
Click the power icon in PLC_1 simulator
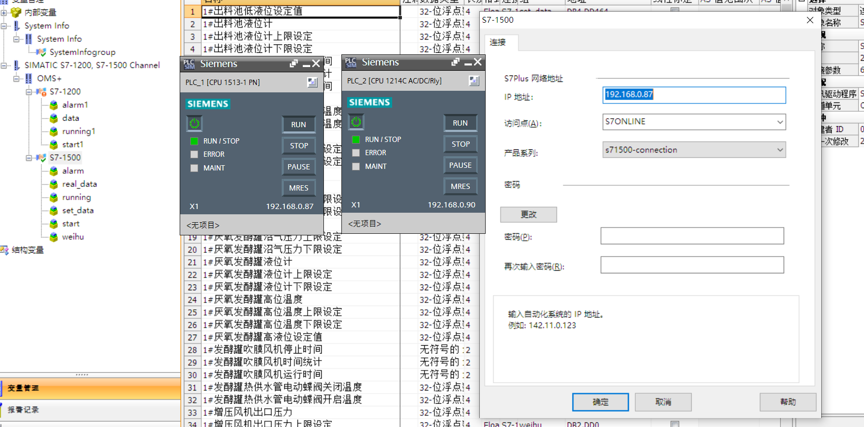[194, 124]
